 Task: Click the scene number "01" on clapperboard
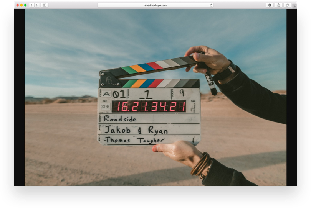click(x=119, y=94)
